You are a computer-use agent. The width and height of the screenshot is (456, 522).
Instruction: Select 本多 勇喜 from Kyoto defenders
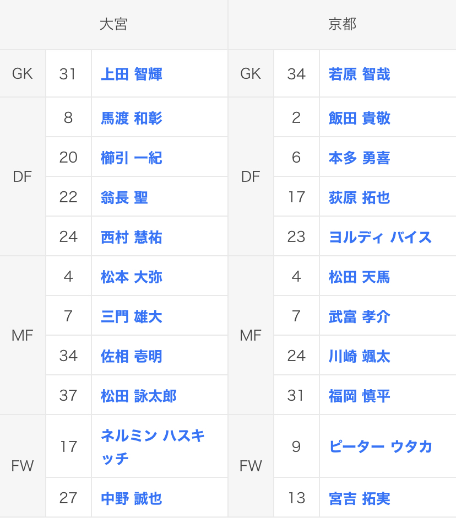pos(359,158)
